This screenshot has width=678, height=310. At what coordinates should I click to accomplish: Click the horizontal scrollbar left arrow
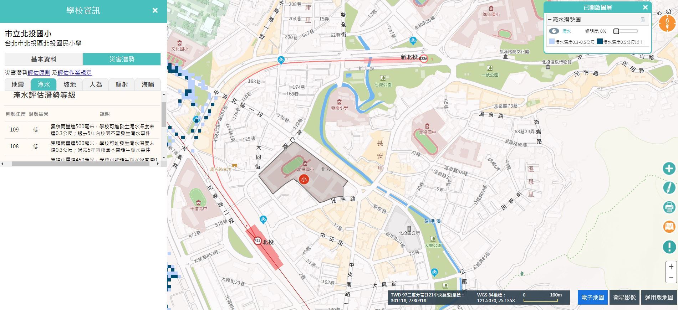pyautogui.click(x=2, y=164)
